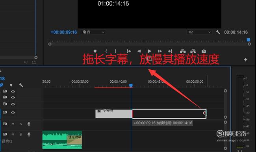Viewport: 256px width, 152px height.
Task: Click the Program monitor blue playhead marker
Action: click(249, 40)
